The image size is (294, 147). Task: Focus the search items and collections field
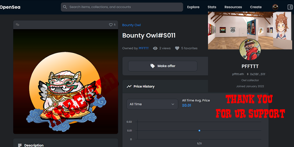pyautogui.click(x=122, y=7)
